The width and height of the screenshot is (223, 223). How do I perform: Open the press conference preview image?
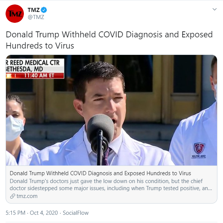(111, 110)
